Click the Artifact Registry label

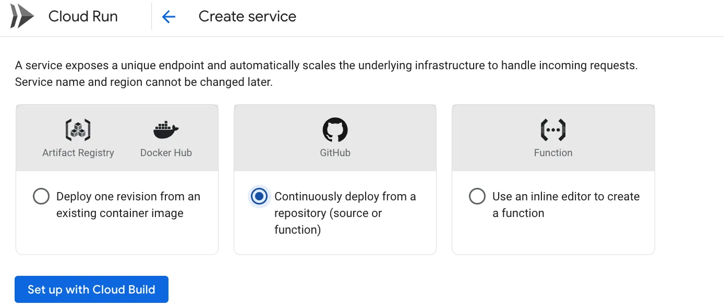(x=78, y=152)
